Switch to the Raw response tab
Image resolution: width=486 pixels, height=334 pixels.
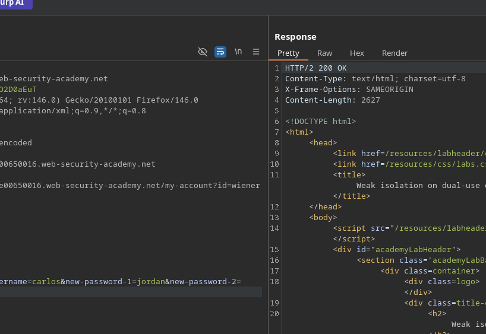pyautogui.click(x=324, y=53)
